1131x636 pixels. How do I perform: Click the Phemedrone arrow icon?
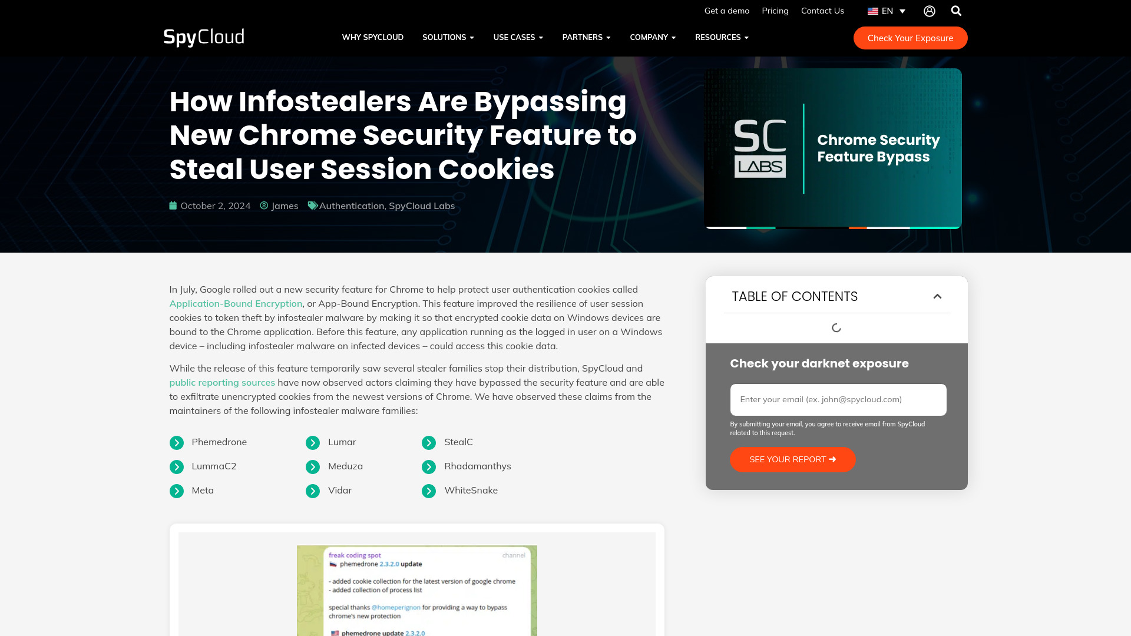pyautogui.click(x=176, y=442)
